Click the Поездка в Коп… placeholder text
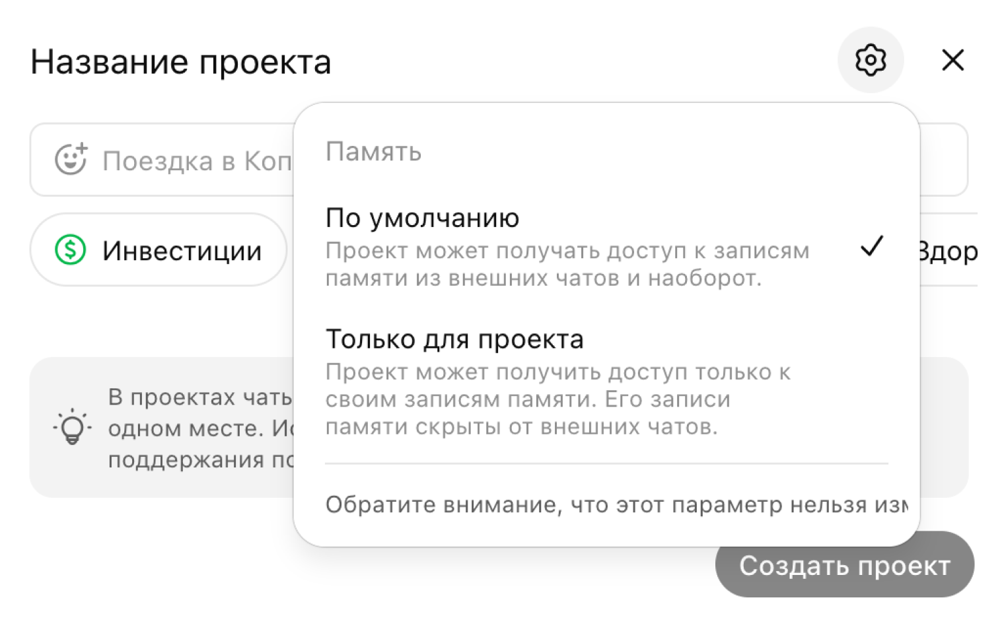Viewport: 1004px width, 639px height. [196, 161]
